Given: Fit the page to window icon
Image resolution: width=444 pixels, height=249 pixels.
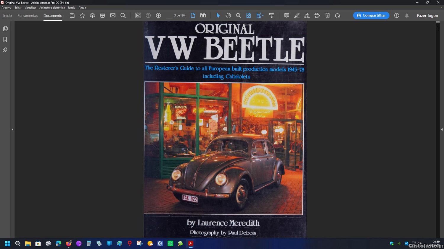Looking at the screenshot, I should 249,15.
